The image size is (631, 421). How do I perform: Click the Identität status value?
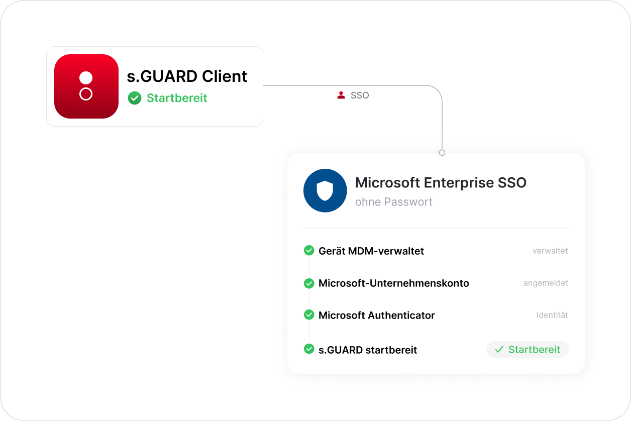[x=552, y=315]
